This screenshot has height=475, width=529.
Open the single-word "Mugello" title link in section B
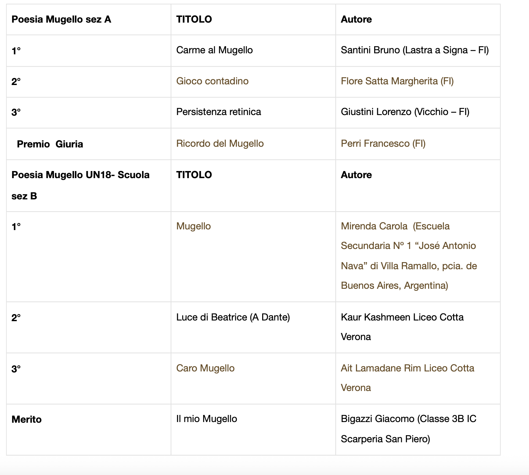pos(193,226)
